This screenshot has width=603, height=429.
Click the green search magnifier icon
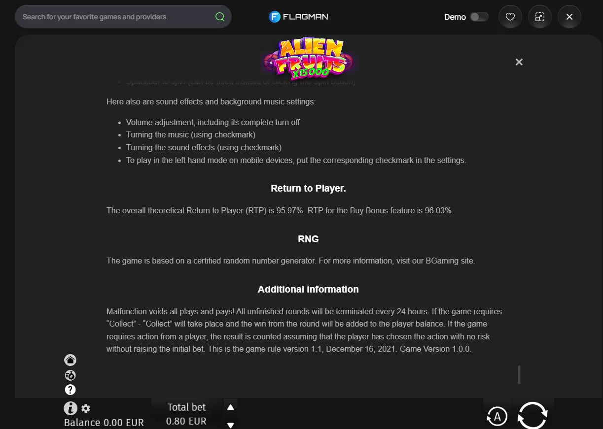tap(220, 17)
